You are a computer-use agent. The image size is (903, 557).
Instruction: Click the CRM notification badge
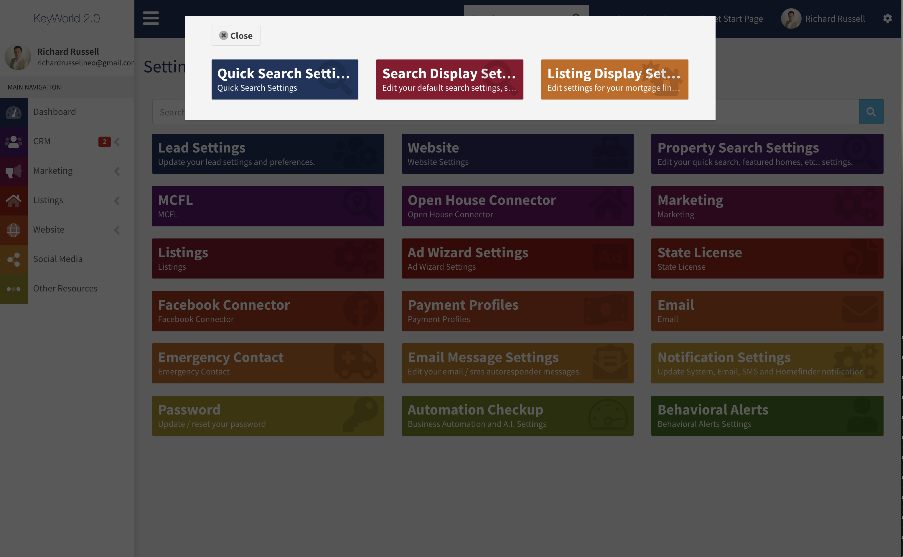104,142
